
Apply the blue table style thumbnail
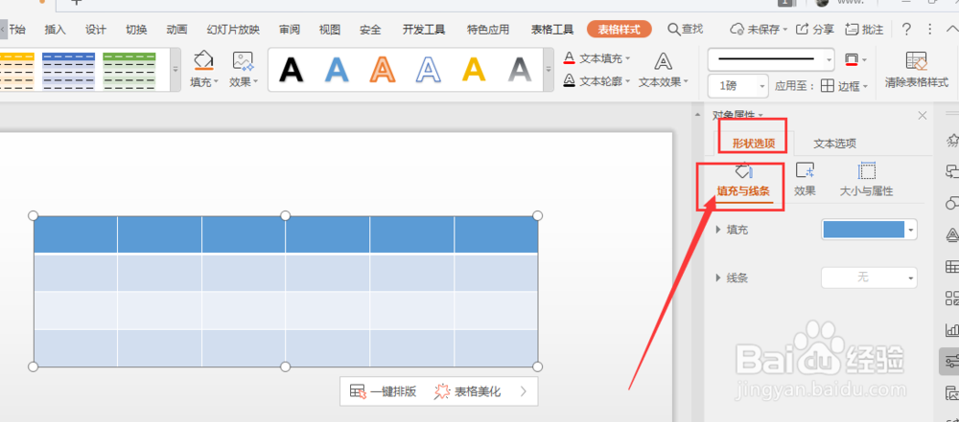(68, 71)
